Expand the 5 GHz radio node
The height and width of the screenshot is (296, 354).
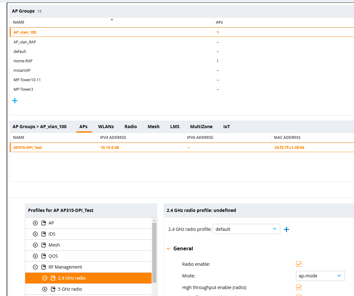pyautogui.click(x=45, y=289)
